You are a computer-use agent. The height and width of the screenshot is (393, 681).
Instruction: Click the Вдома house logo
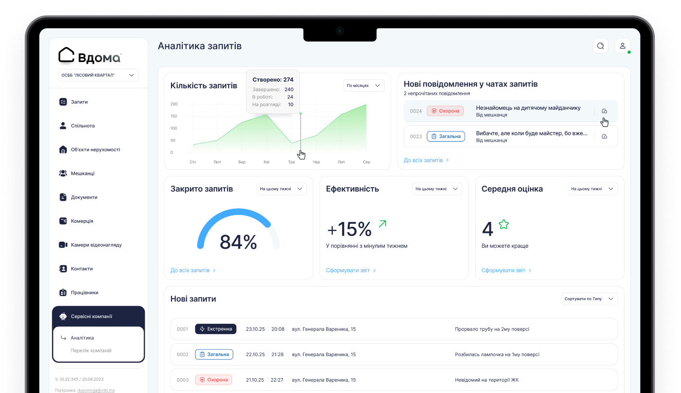(x=90, y=55)
